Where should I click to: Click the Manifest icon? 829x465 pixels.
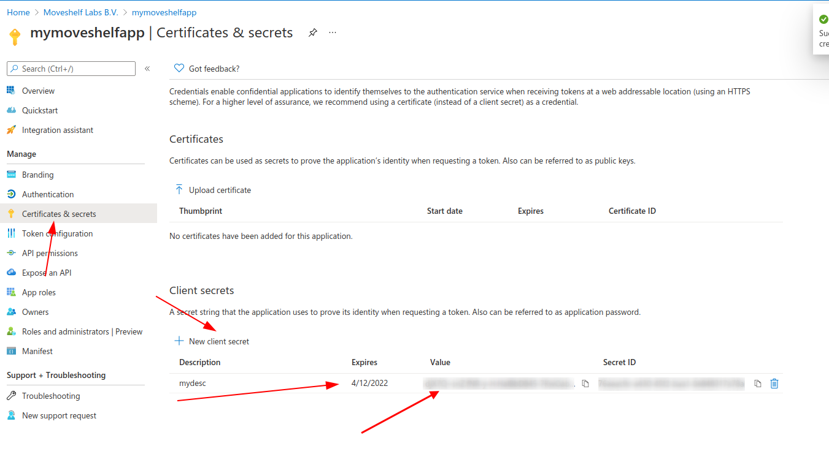coord(11,351)
